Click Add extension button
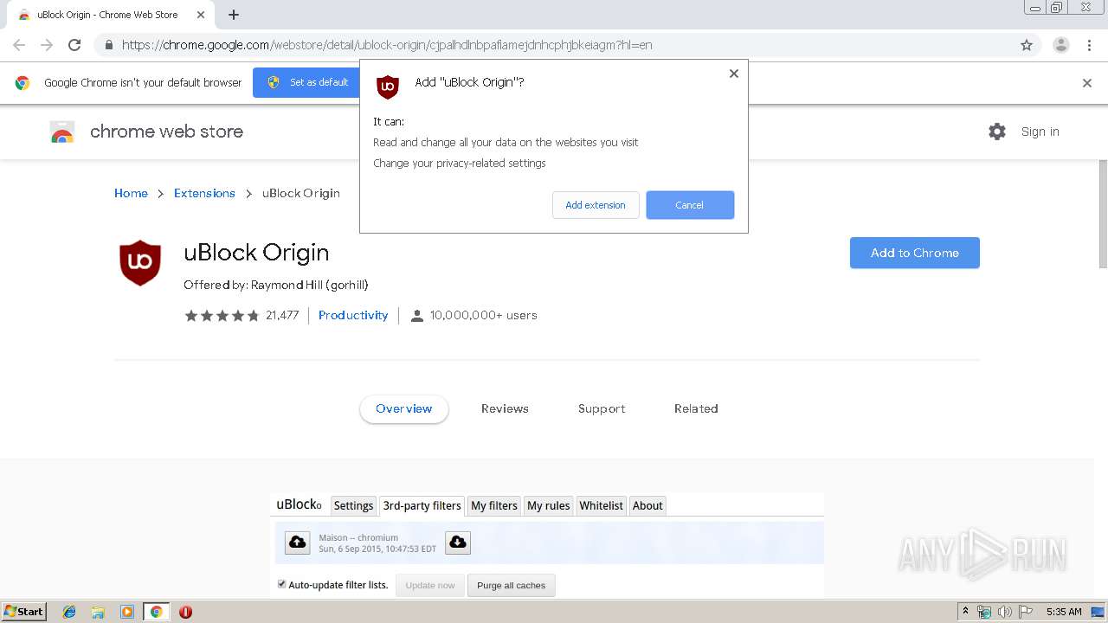The height and width of the screenshot is (623, 1108). [x=596, y=205]
